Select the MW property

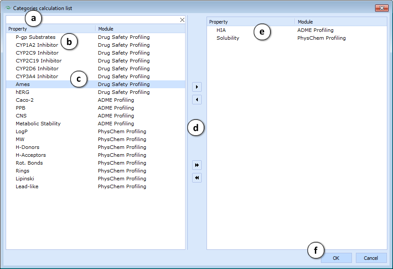click(96, 139)
